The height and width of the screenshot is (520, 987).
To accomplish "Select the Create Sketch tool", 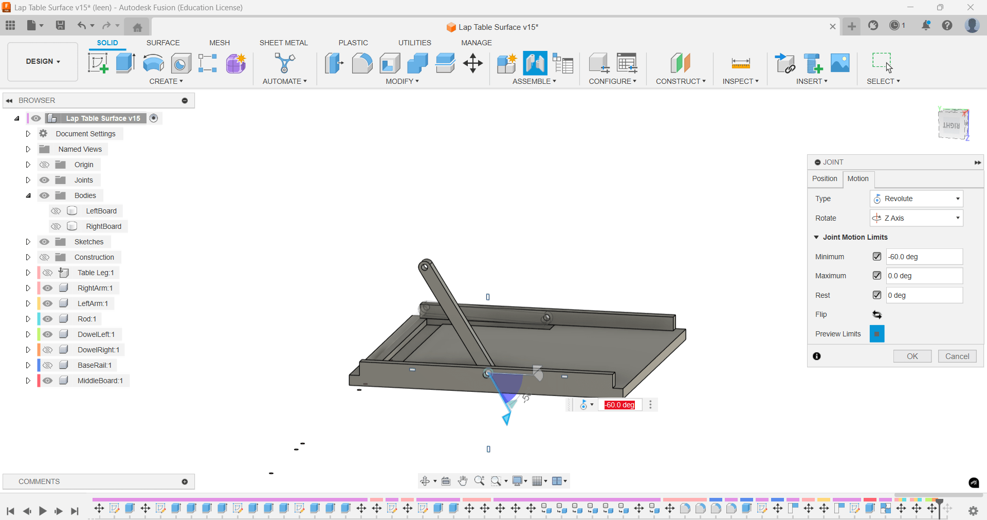I will pos(98,63).
